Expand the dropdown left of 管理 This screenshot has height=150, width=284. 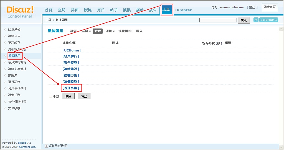pos(86,31)
